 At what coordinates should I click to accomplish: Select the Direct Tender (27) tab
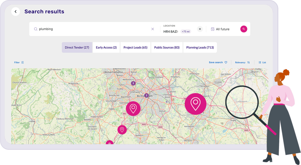(77, 47)
